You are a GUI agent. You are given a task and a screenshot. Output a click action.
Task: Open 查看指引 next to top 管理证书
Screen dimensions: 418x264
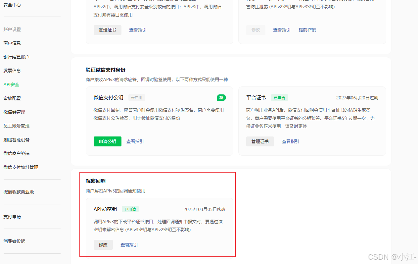pos(138,30)
